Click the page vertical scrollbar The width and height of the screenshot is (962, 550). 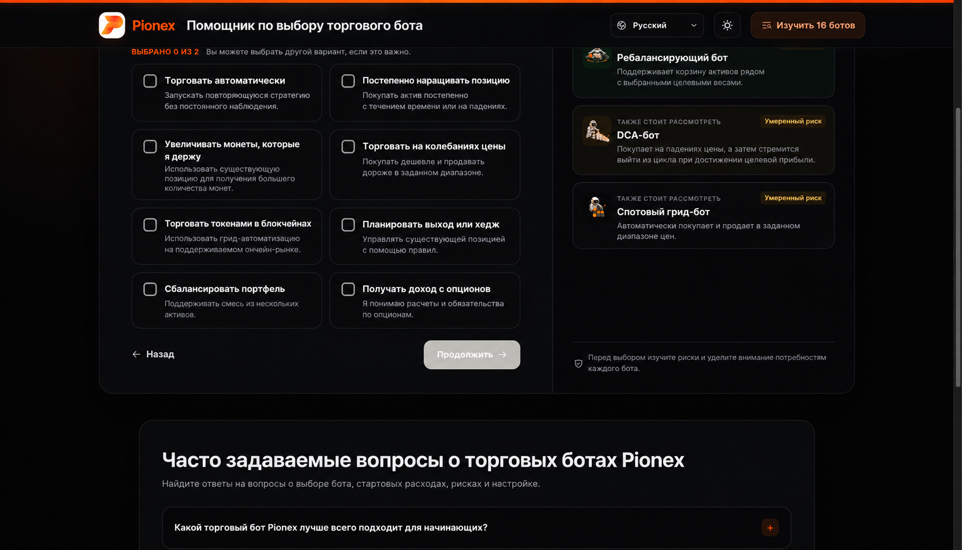tap(958, 246)
